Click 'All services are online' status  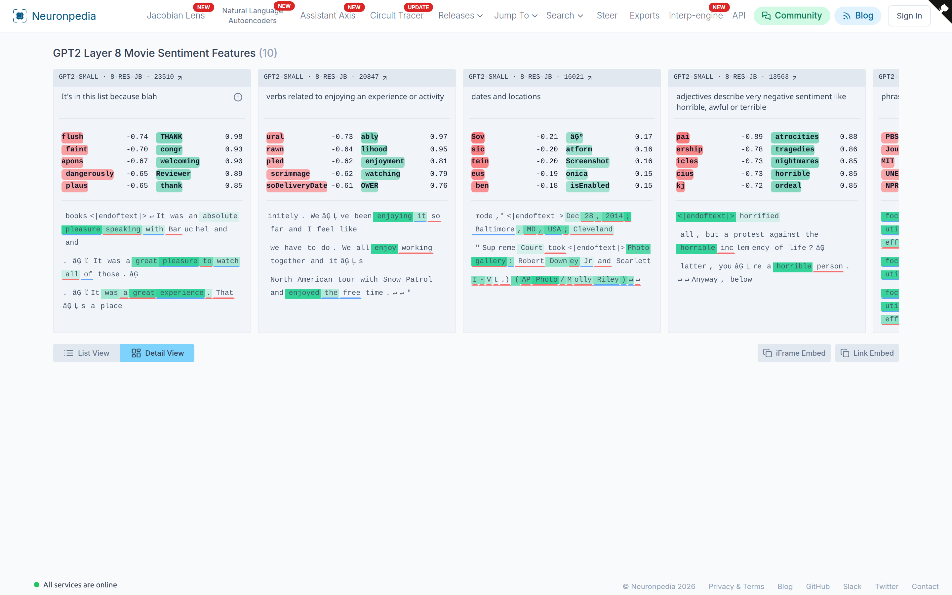(x=75, y=585)
